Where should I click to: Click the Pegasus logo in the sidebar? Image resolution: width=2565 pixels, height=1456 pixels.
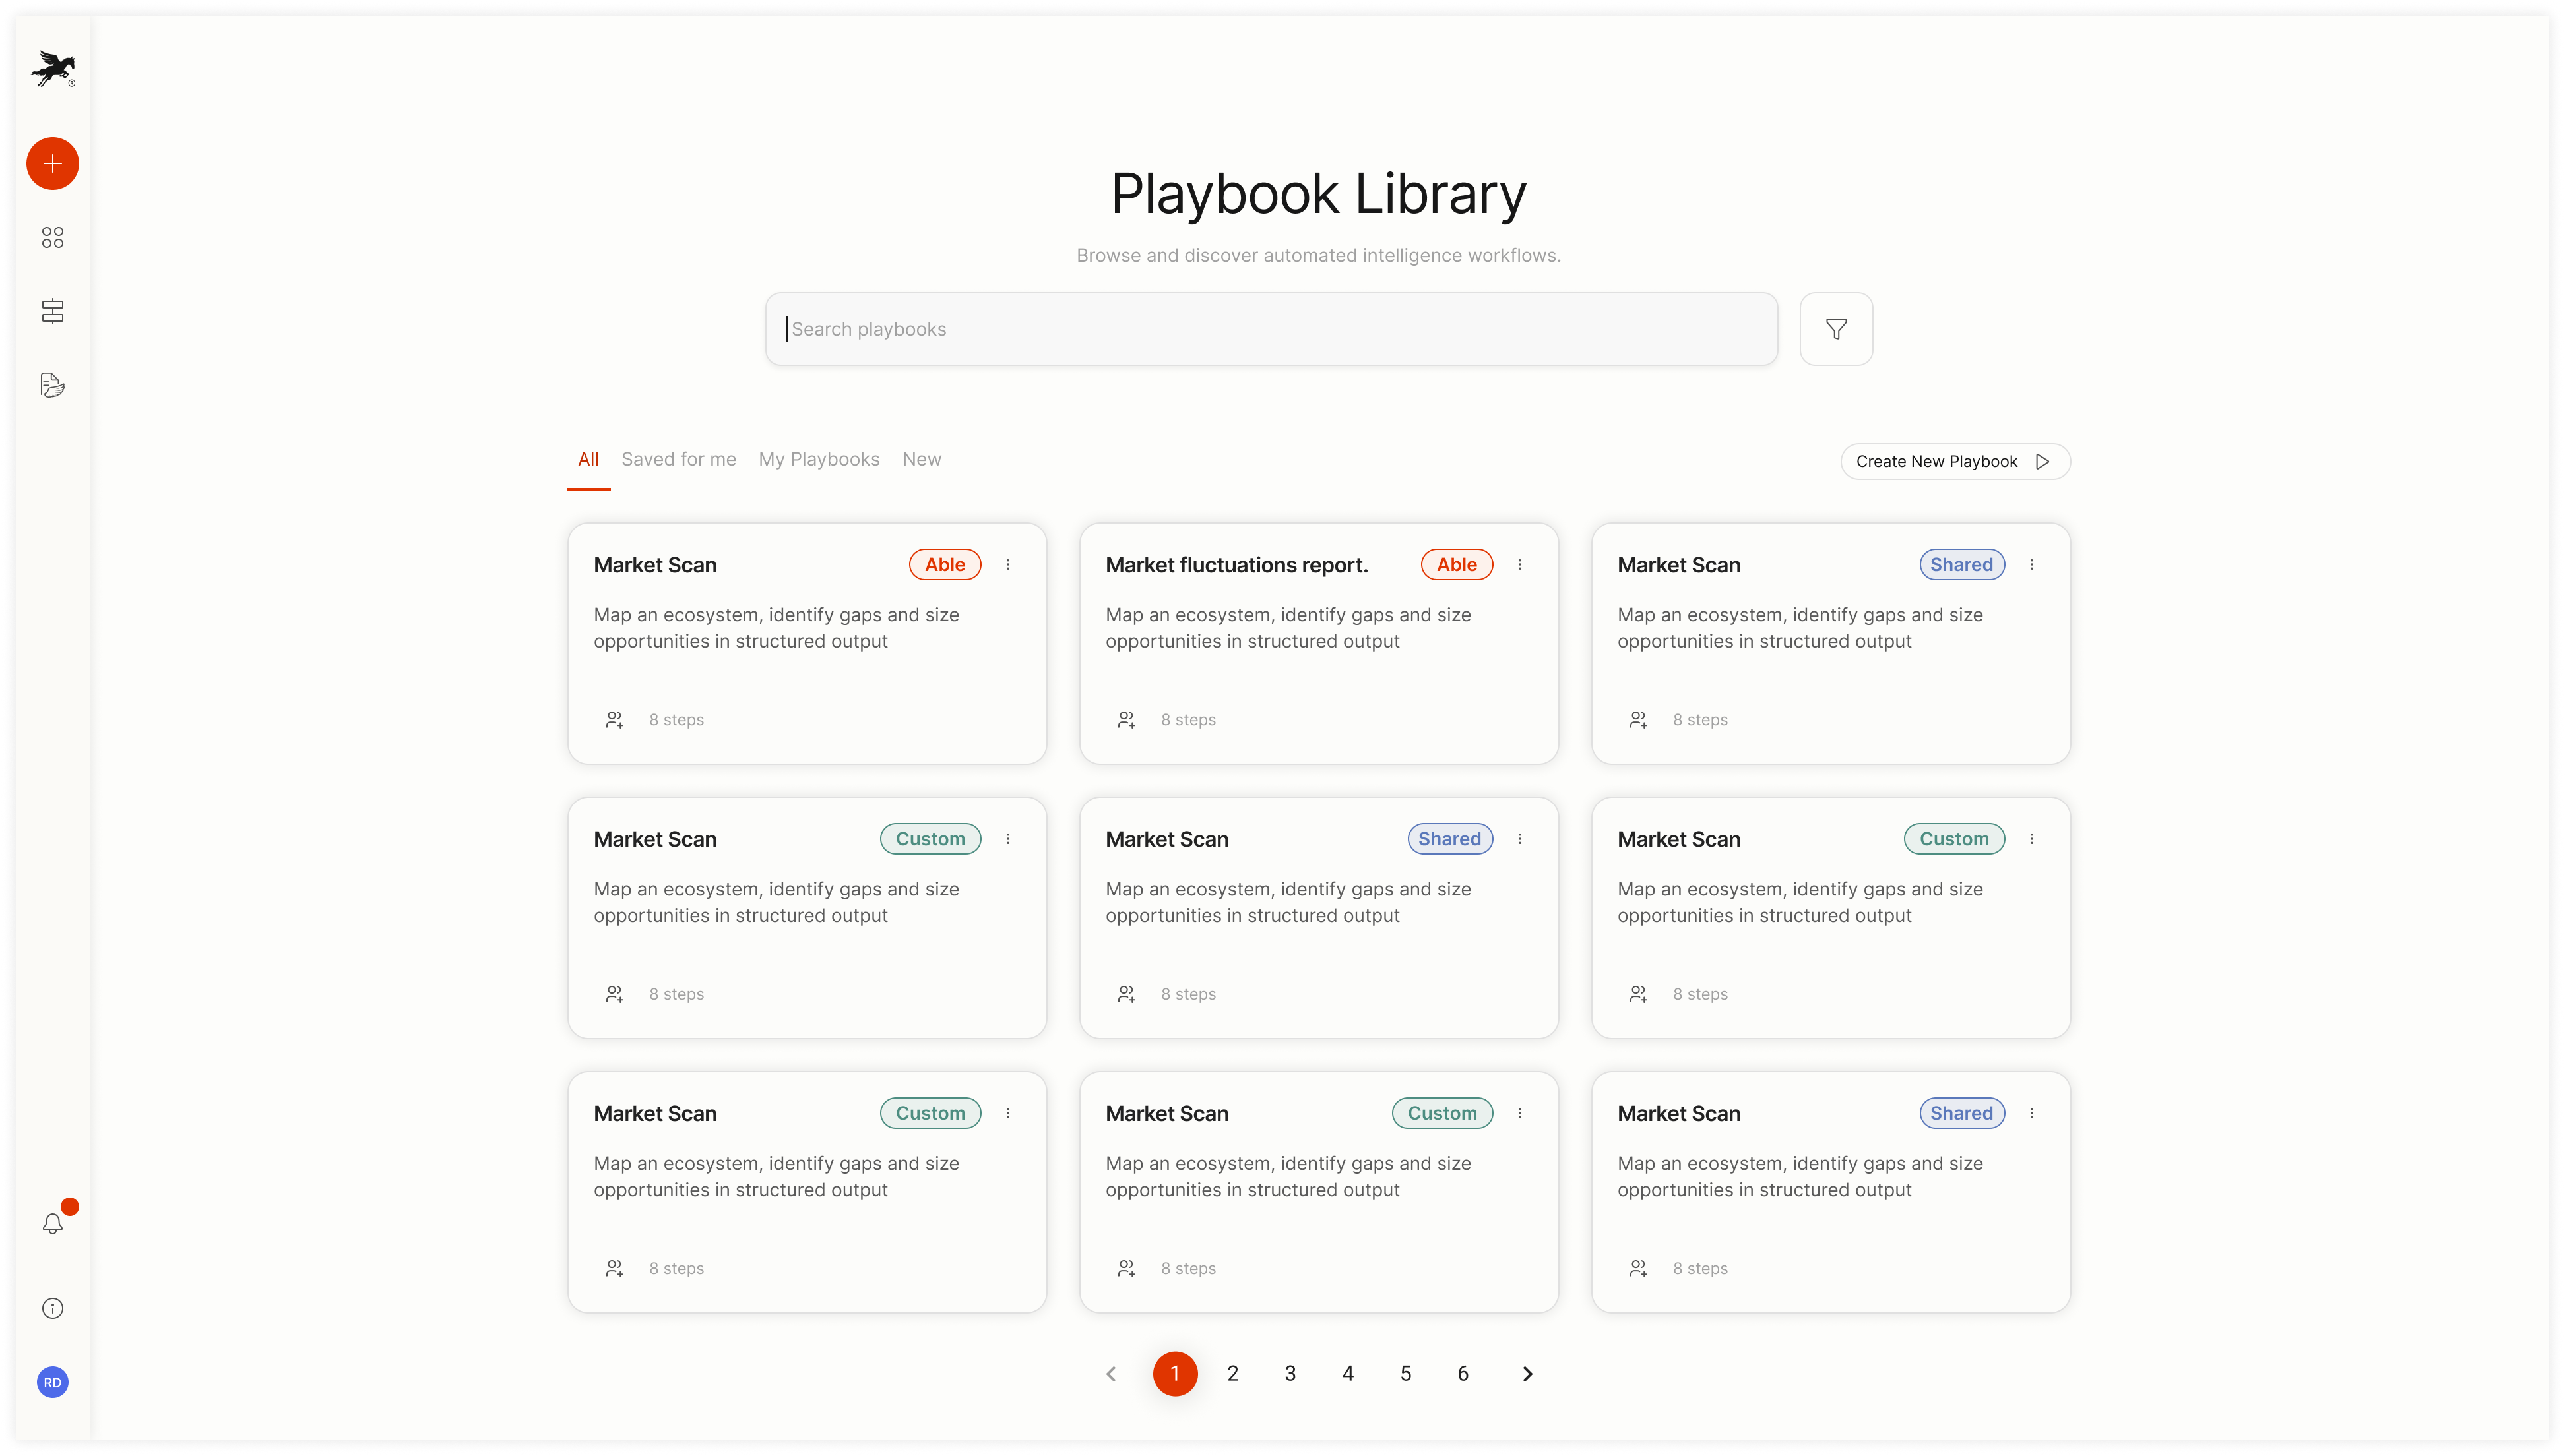52,69
